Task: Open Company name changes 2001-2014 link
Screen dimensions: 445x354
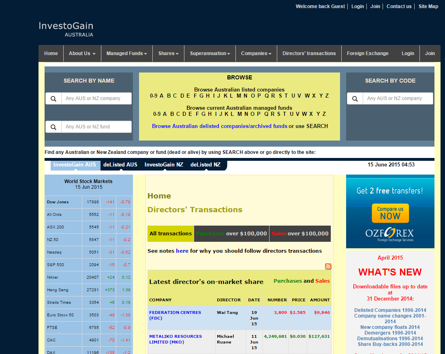Action: click(390, 319)
